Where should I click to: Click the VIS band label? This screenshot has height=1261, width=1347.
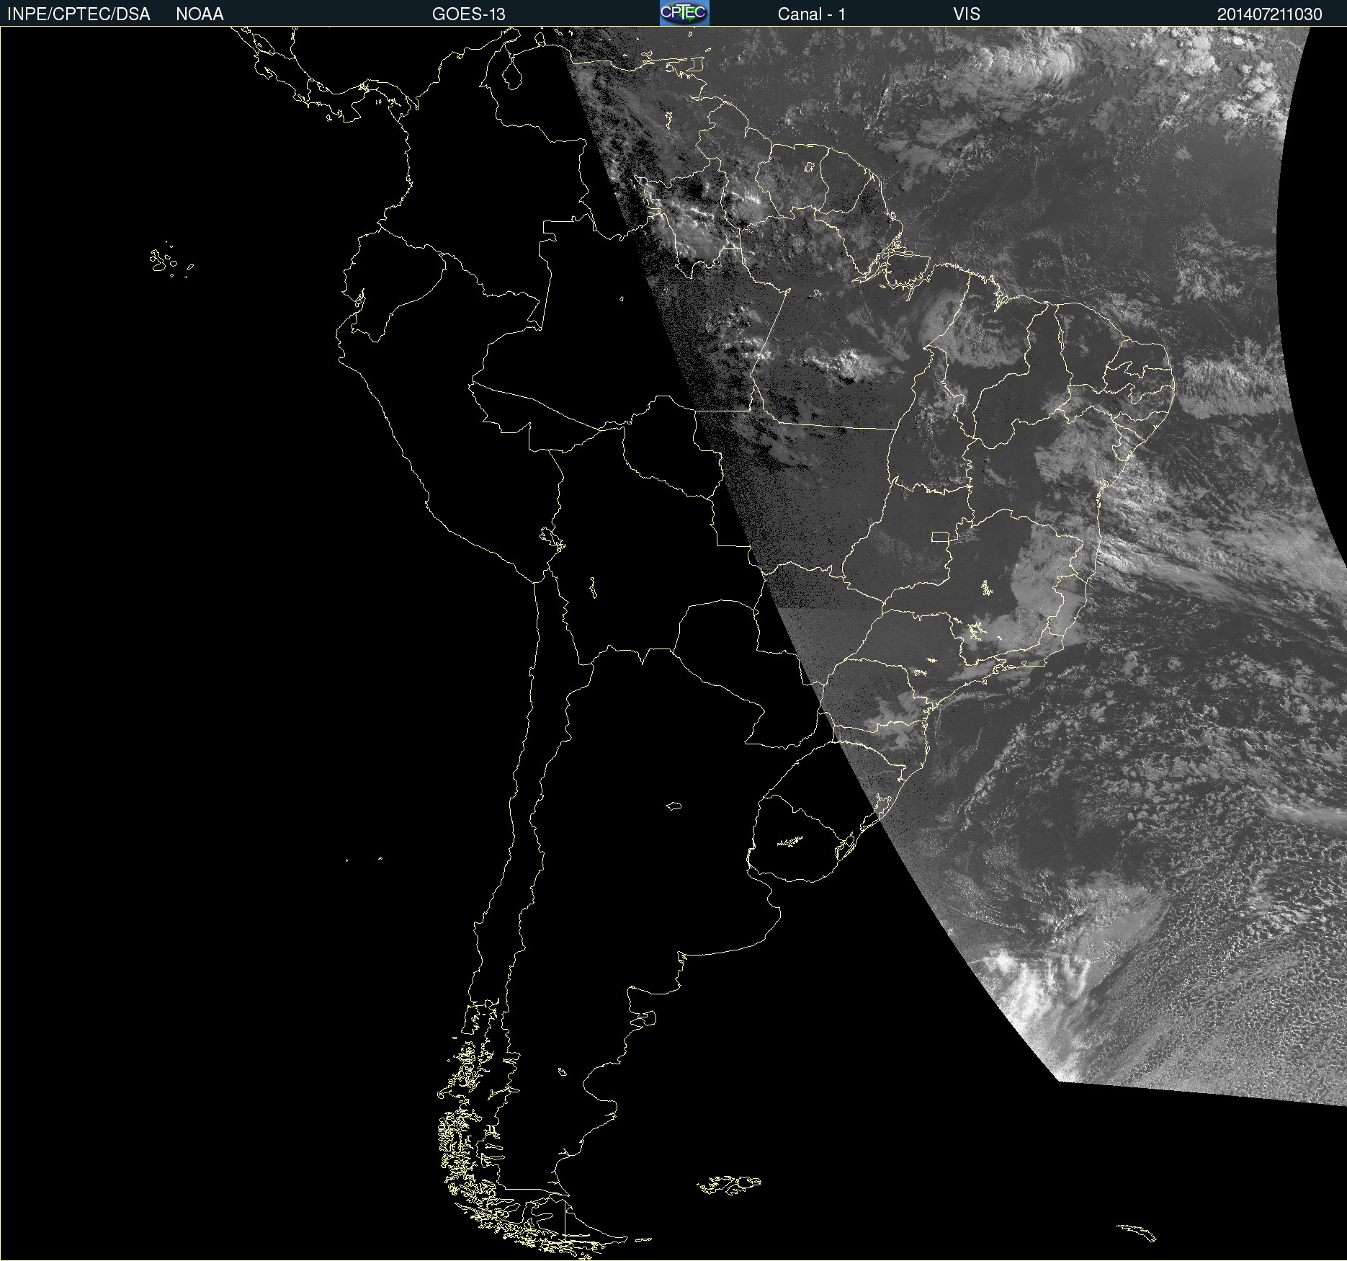tap(967, 14)
